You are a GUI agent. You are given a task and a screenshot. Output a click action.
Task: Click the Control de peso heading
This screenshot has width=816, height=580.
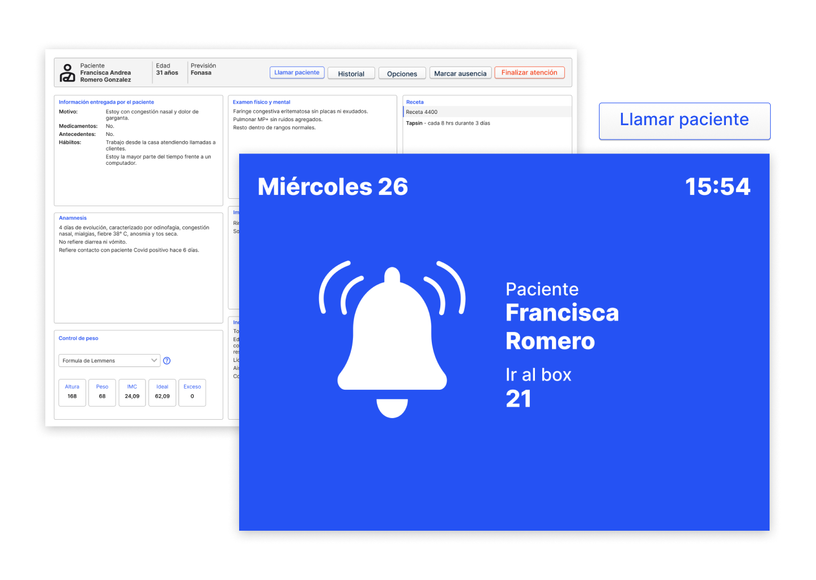point(78,338)
